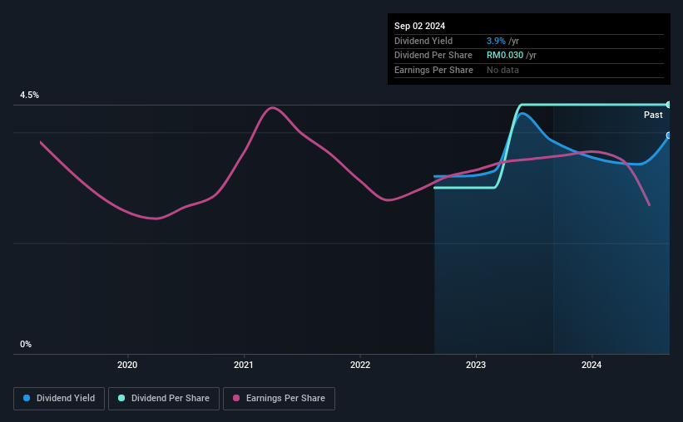
Task: Click the Dividend Yield endpoint marker on chart
Action: click(668, 135)
